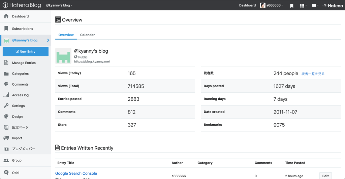Expand the @kyanny's blog title dropdown
345x179 pixels.
[x=59, y=5]
